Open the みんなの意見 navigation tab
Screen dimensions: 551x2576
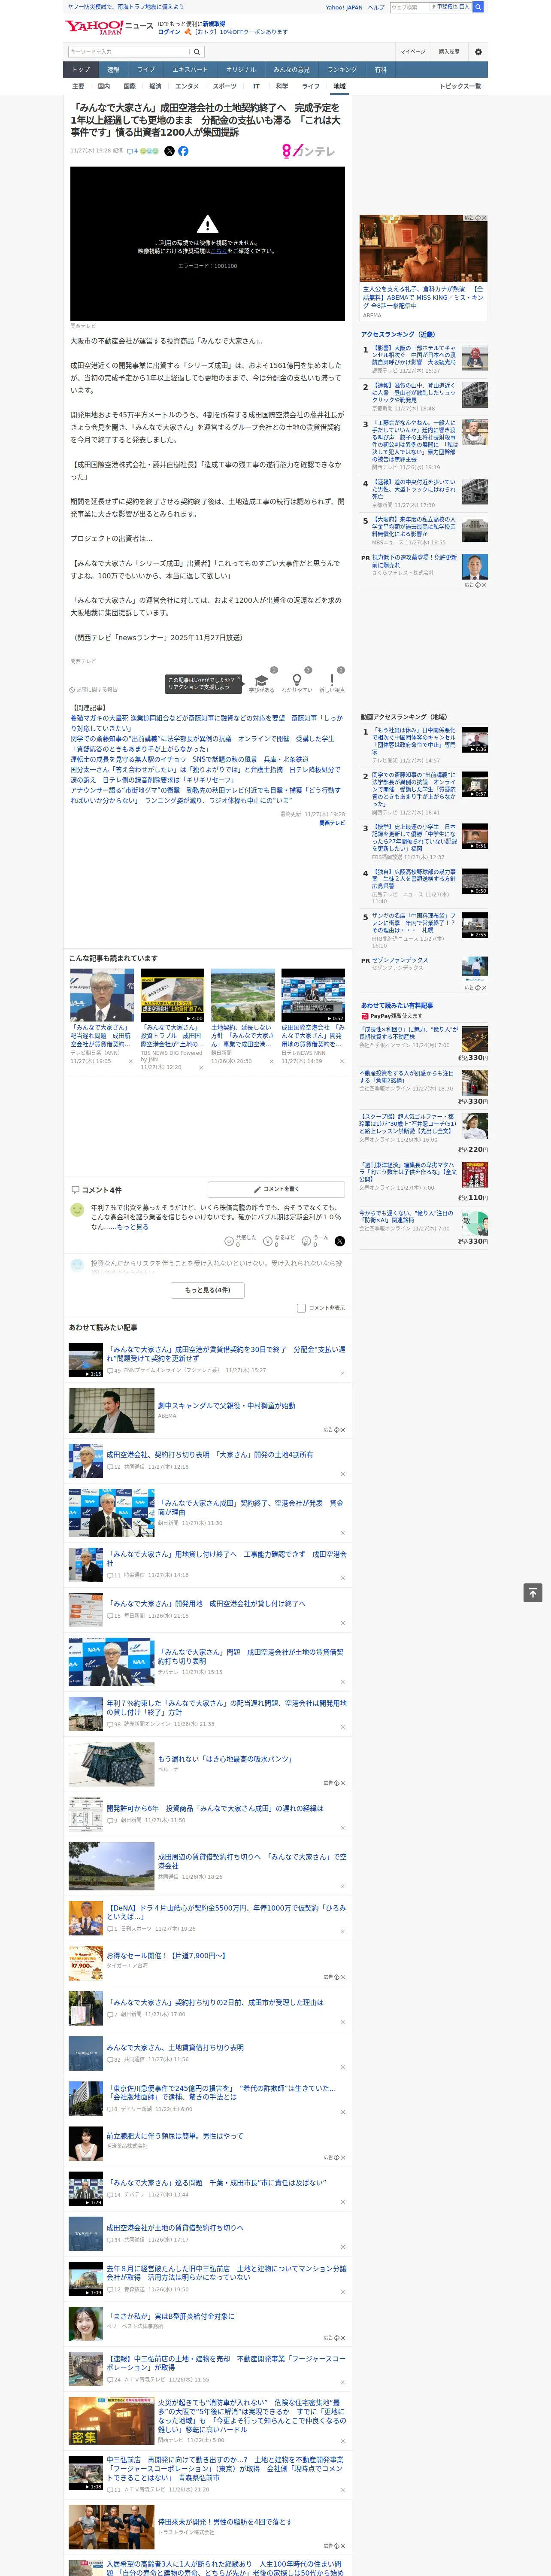[x=292, y=70]
